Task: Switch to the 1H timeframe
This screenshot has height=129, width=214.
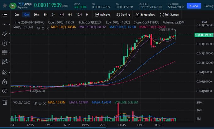Action: (x=45, y=14)
